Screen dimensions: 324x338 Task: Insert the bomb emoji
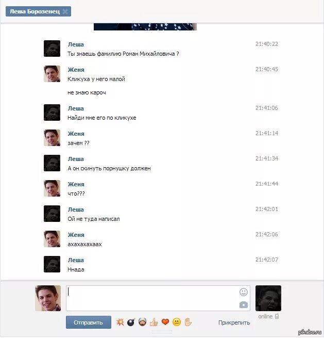[131, 323]
